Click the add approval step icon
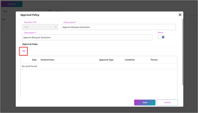The image size is (198, 113). point(24,51)
